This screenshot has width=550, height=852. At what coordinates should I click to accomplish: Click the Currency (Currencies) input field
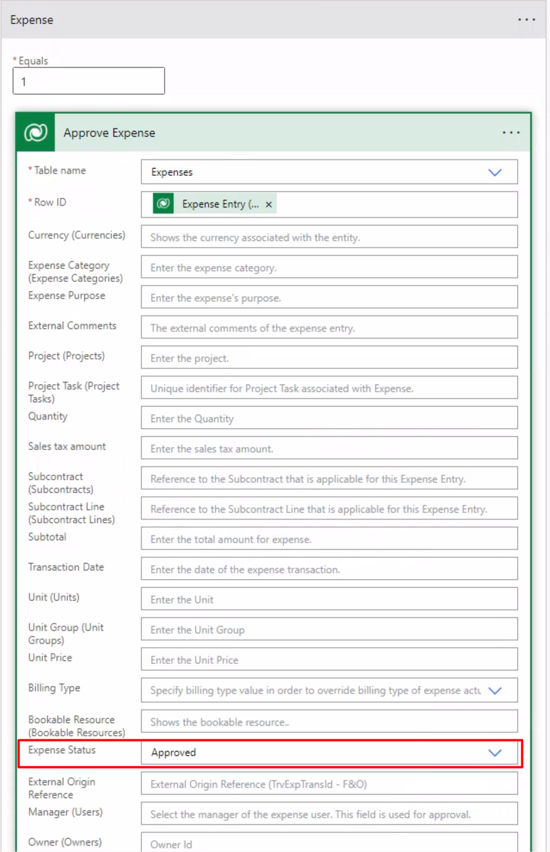330,237
